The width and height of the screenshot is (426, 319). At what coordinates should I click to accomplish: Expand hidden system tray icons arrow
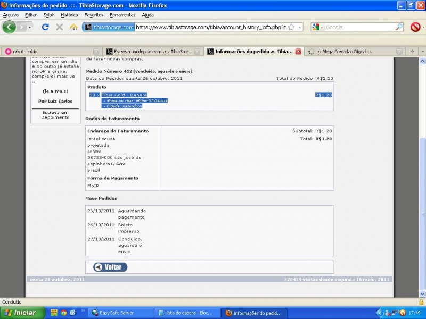(x=380, y=313)
